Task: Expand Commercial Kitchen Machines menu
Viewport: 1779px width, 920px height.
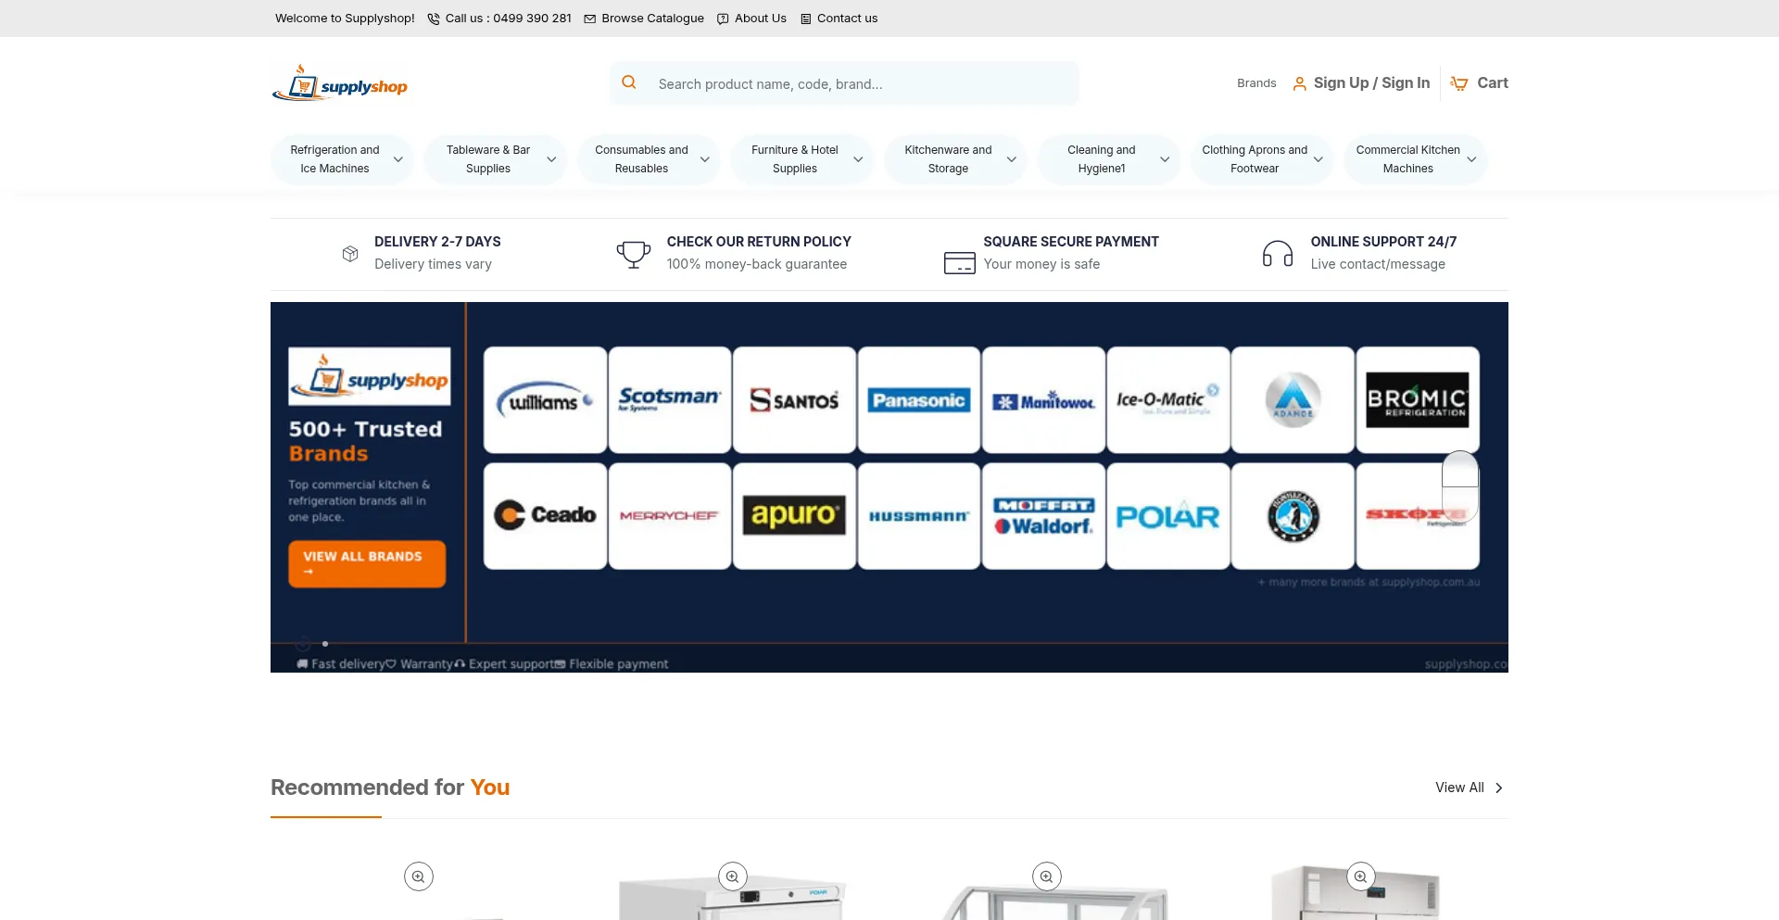Action: (x=1415, y=159)
